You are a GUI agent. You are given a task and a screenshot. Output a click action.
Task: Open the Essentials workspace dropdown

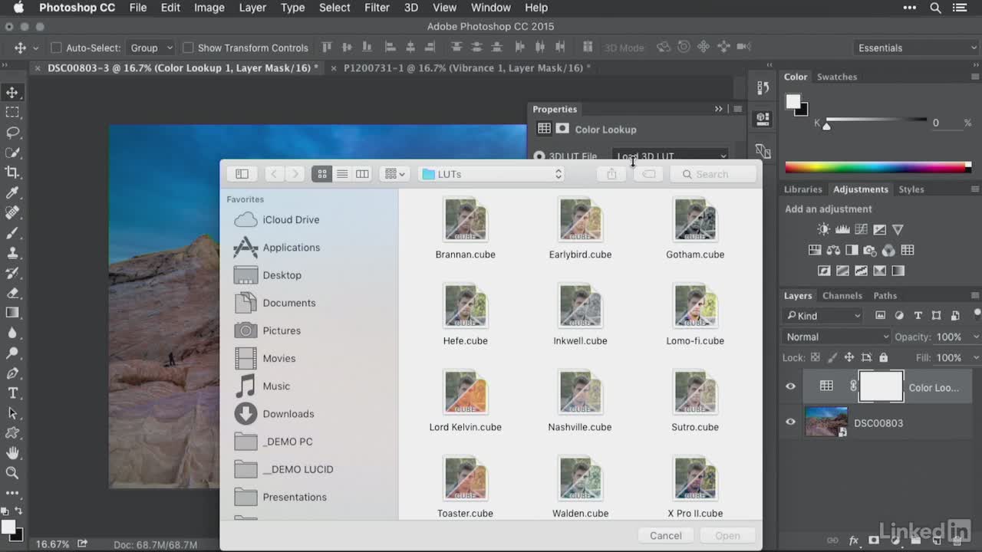916,48
